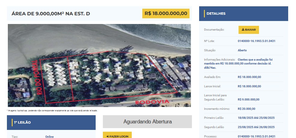The image size is (296, 138).
Task: Select the lot number 0140000-16.1993.5.01.0431
Action: click(x=256, y=41)
